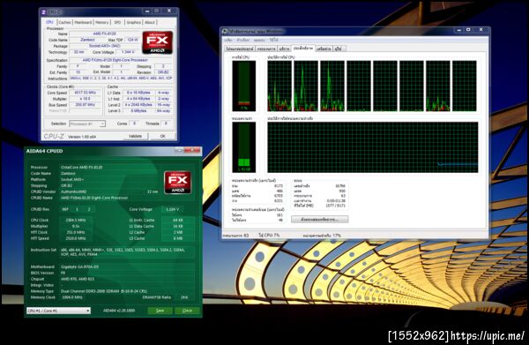Expand the CPU #1 / Core #1 dropdown
Screen dimensions: 529x345
pos(58,311)
